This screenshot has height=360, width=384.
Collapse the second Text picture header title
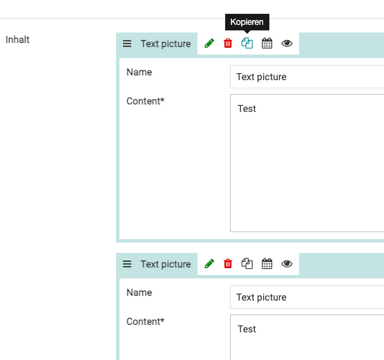166,265
